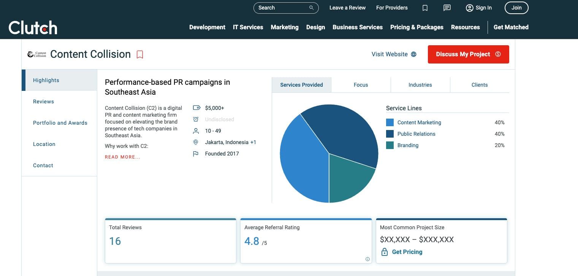Click the location pin icon beside Jakarta
This screenshot has height=276, width=578.
[x=196, y=142]
